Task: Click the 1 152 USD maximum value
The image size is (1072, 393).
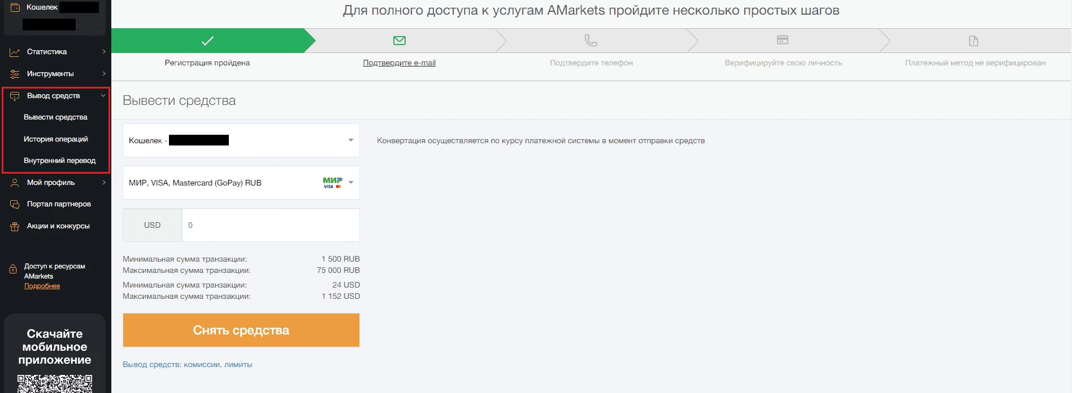Action: [x=341, y=297]
